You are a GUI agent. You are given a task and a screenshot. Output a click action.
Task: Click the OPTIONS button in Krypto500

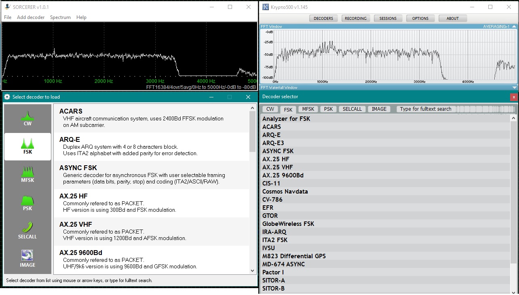point(420,18)
